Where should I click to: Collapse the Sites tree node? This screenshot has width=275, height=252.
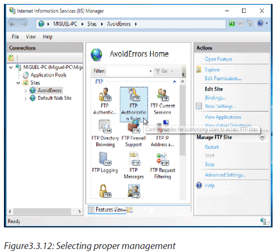[18, 83]
